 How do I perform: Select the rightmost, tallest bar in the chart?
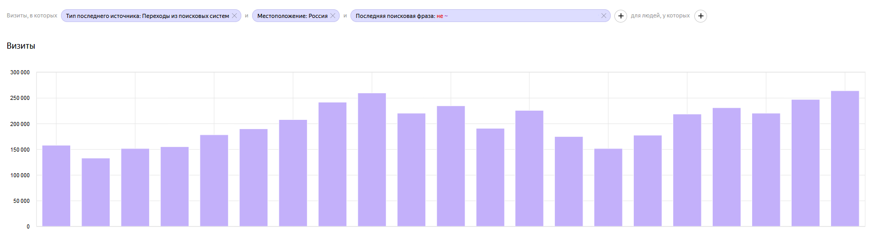(845, 159)
